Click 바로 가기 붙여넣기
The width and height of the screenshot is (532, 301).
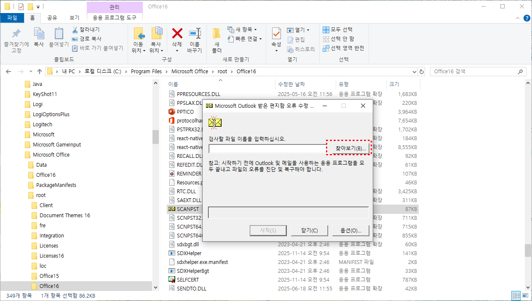97,48
